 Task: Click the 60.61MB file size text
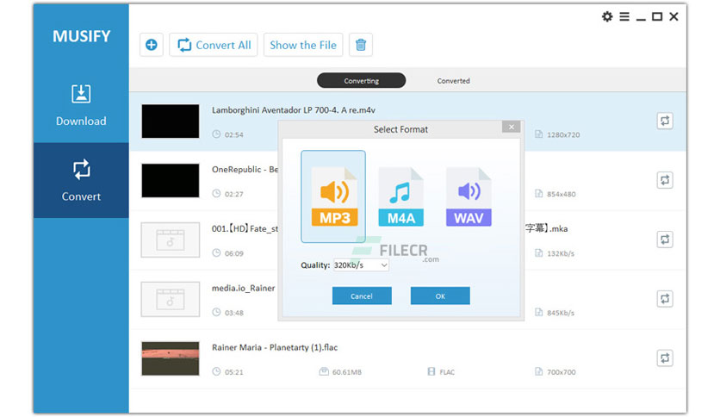(347, 372)
